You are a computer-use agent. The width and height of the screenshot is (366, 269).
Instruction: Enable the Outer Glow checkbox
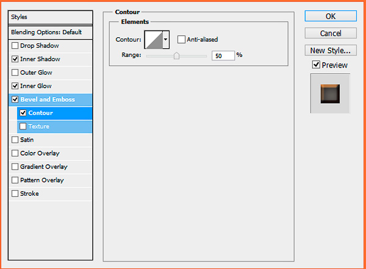[x=15, y=73]
